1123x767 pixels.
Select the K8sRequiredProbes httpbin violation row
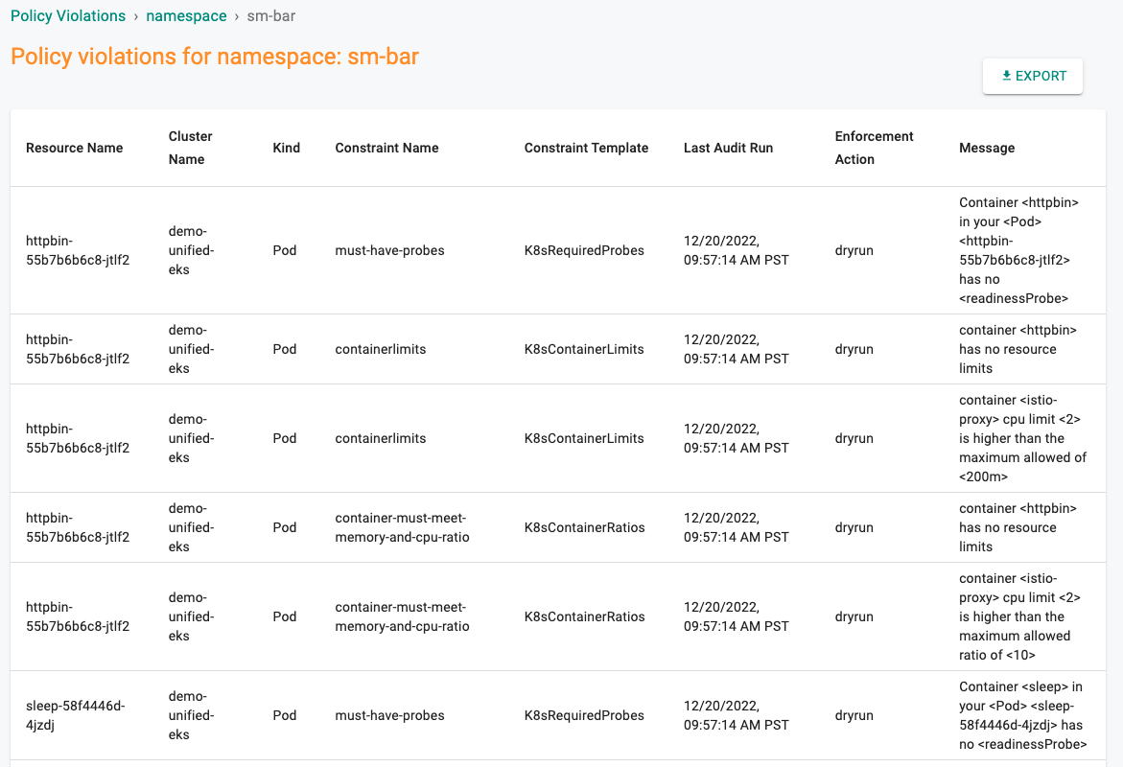(x=558, y=250)
